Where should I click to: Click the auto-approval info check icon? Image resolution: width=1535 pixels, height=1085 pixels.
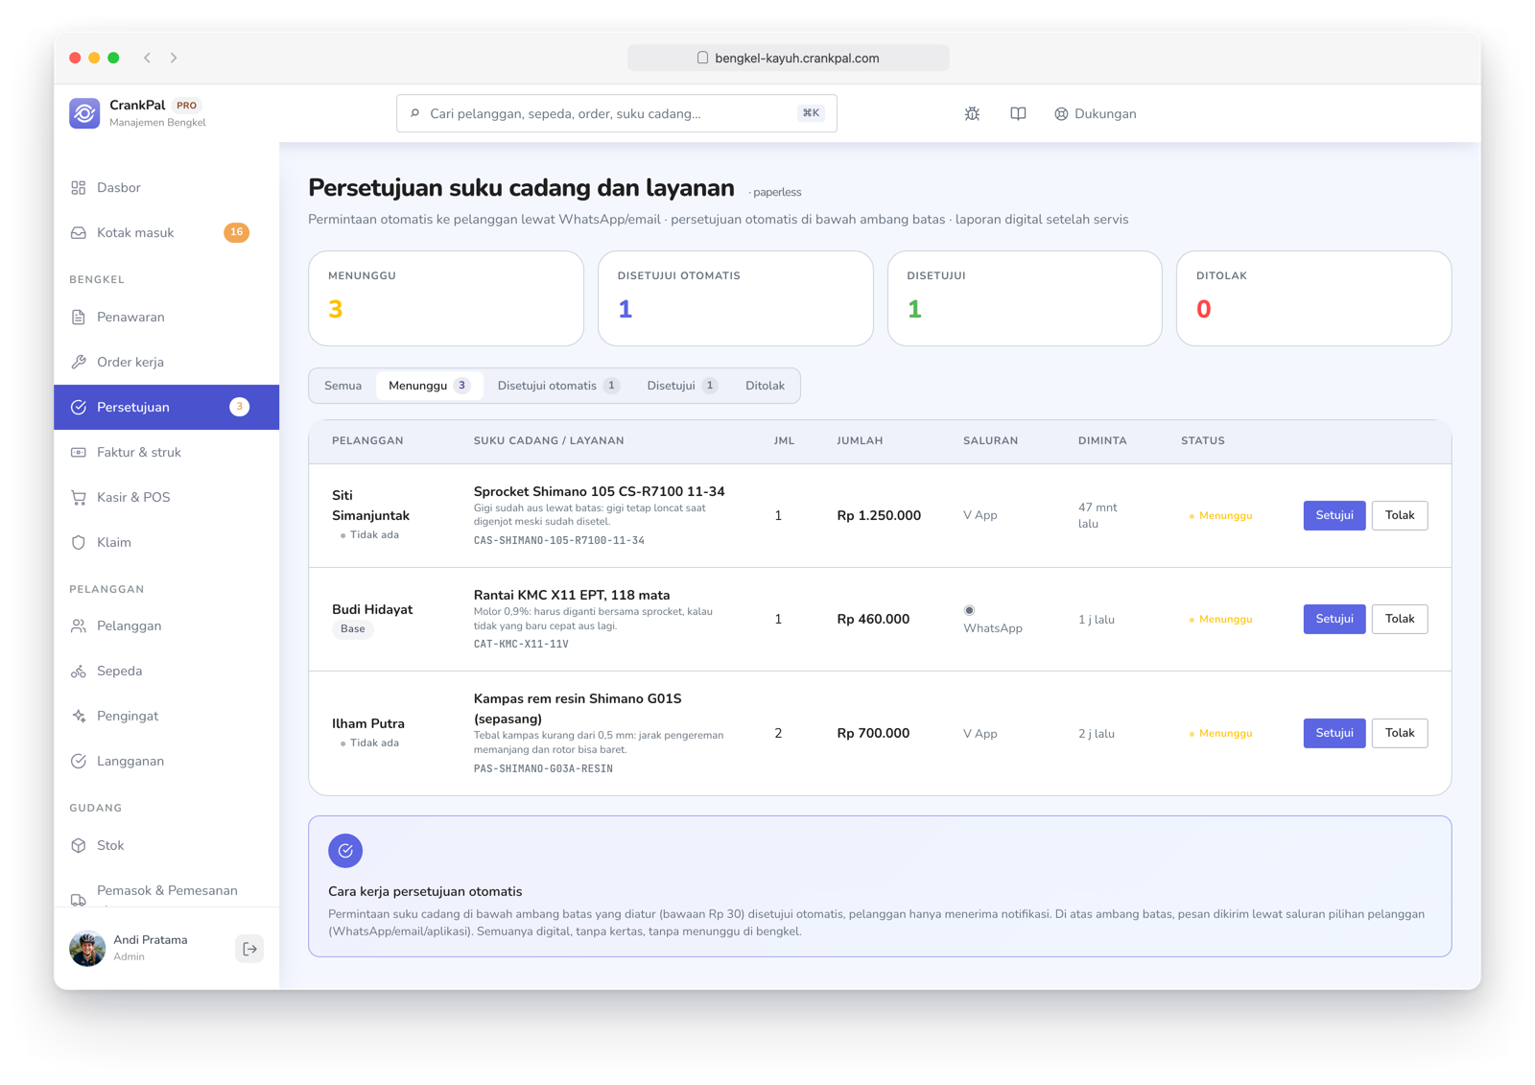coord(345,851)
